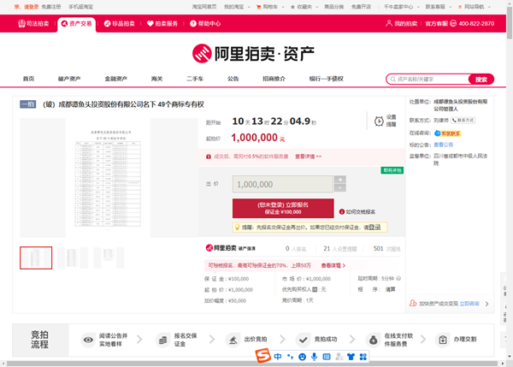Click the alarm clock reminder icon
513x367 pixels.
coord(380,121)
